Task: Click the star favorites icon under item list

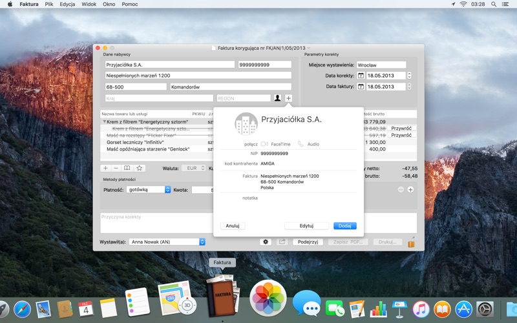Action: tap(140, 168)
